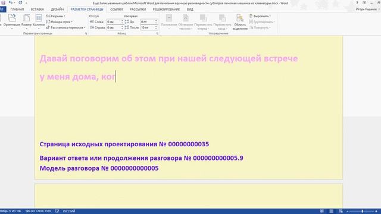The height and width of the screenshot is (214, 381).
Task: Switch to read mode view icon
Action: [x=321, y=211]
